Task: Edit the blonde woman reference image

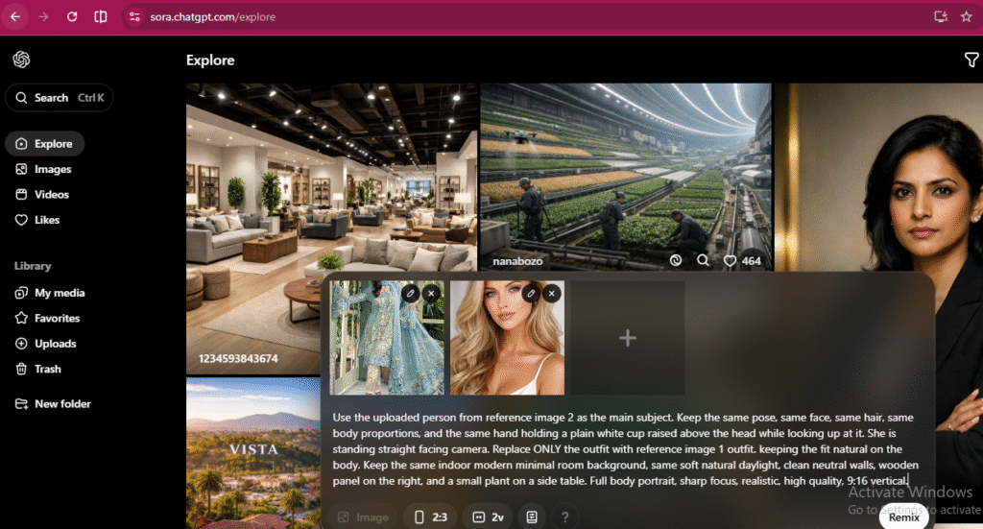Action: (530, 293)
